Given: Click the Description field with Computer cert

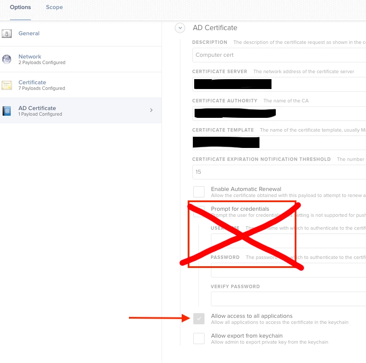Looking at the screenshot, I should [x=279, y=55].
